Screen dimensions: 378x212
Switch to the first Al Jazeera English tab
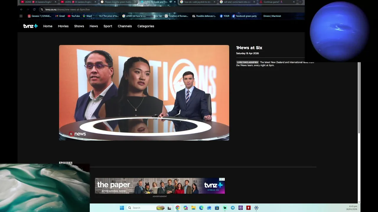[x=38, y=2]
